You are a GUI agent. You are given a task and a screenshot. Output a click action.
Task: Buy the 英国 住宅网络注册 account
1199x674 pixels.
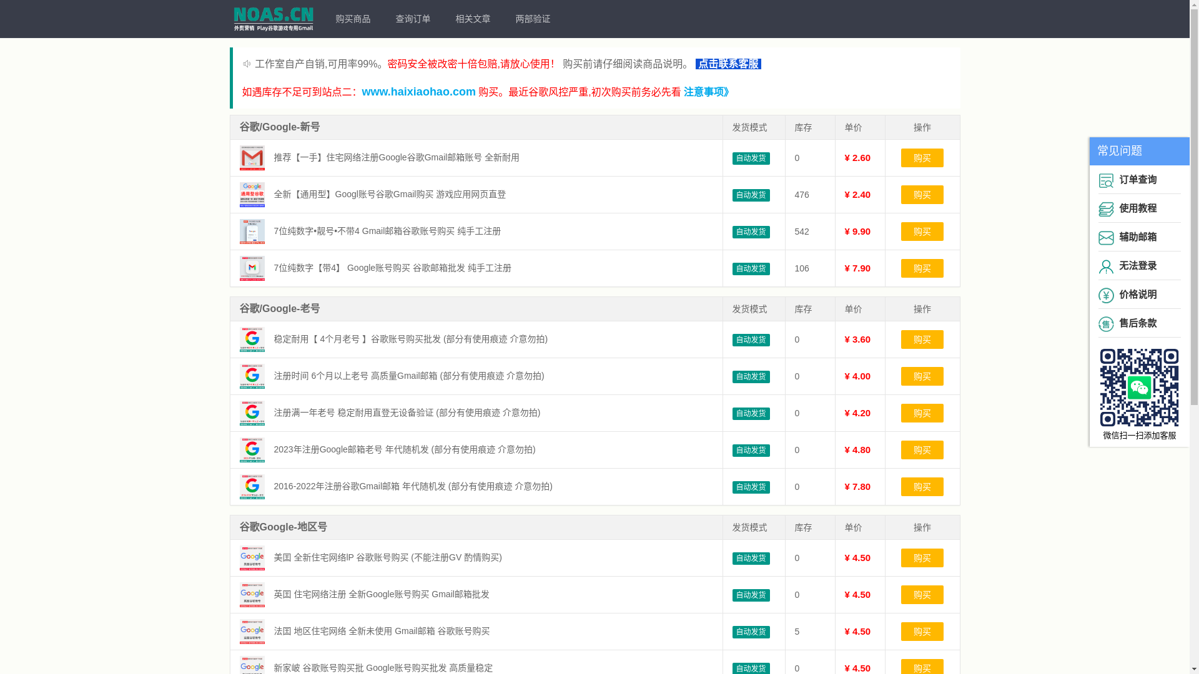pyautogui.click(x=922, y=595)
